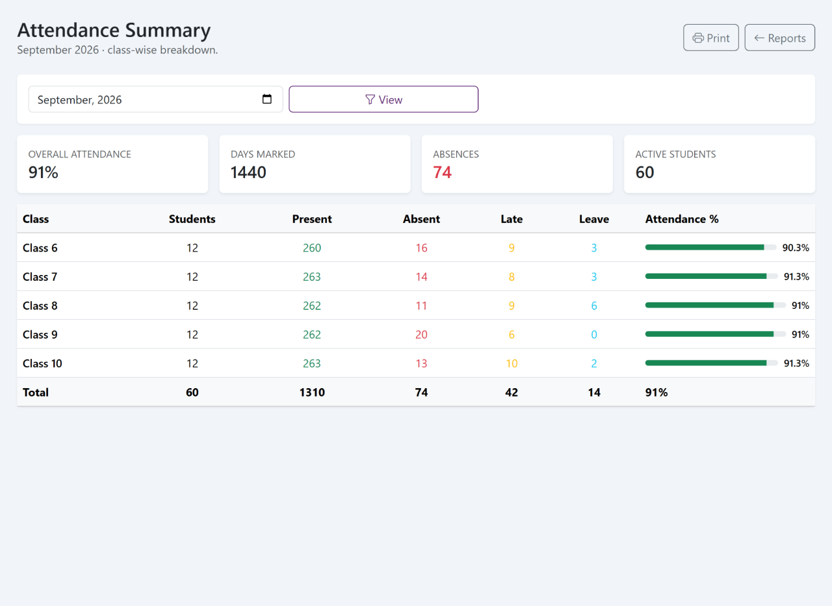Click the Overall Attendance 91% card
This screenshot has height=606, width=832.
(112, 164)
